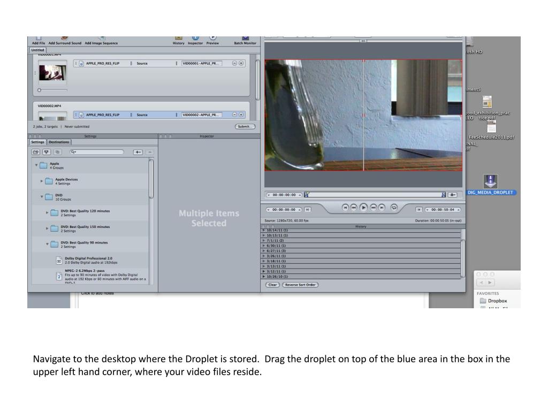Select FeeSchedule2011.pdf on the desktop

click(x=491, y=131)
